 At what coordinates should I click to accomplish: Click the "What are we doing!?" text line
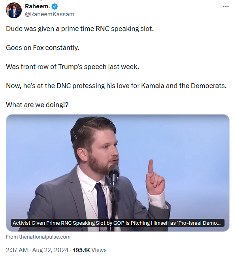[x=37, y=105]
